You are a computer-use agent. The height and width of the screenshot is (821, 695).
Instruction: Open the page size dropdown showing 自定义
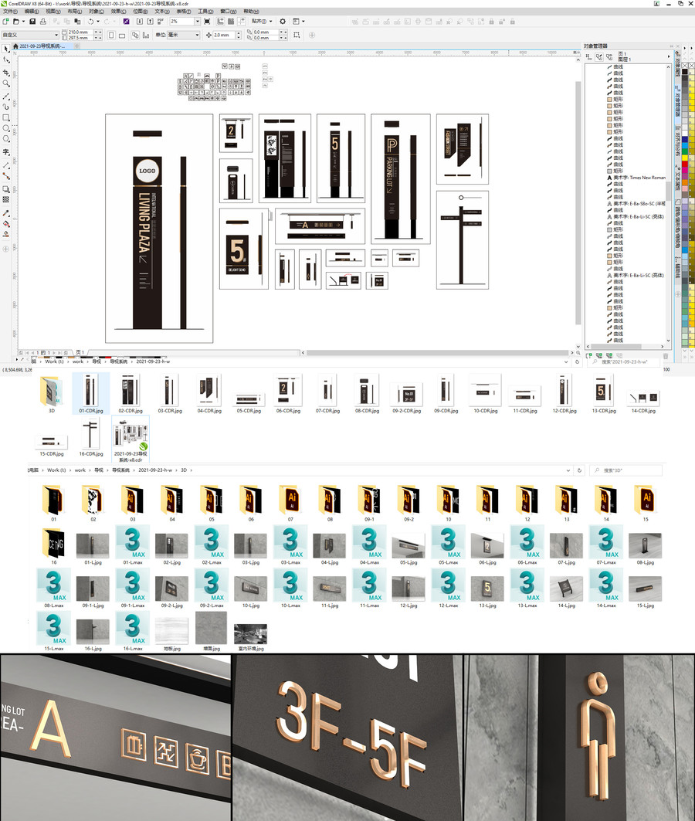point(30,35)
